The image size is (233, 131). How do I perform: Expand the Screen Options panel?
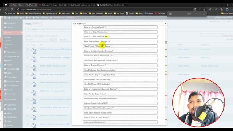[215, 21]
